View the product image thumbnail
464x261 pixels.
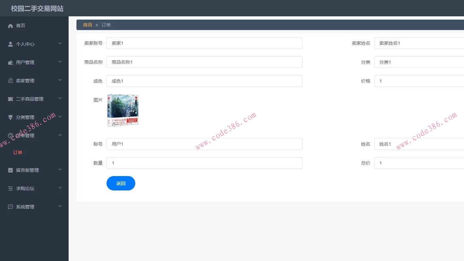pyautogui.click(x=123, y=110)
